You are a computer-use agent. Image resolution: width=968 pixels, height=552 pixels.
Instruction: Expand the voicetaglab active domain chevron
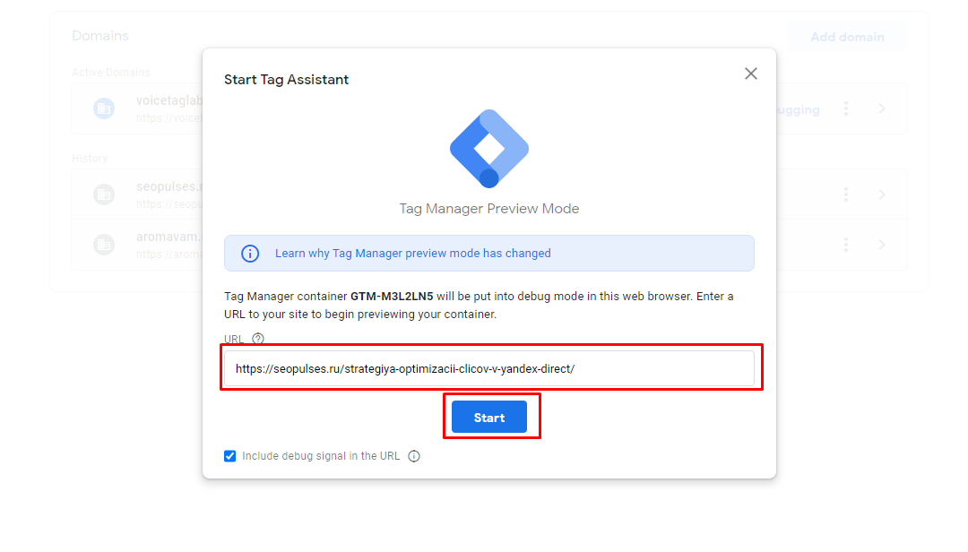[883, 108]
